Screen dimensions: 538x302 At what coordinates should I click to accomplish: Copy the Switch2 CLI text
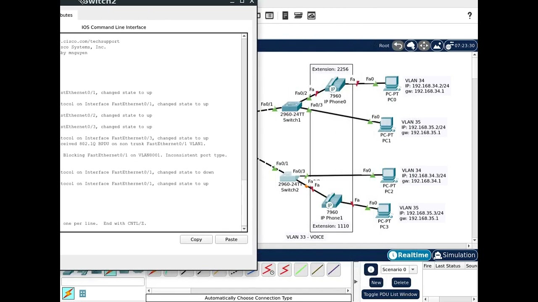[x=196, y=240]
